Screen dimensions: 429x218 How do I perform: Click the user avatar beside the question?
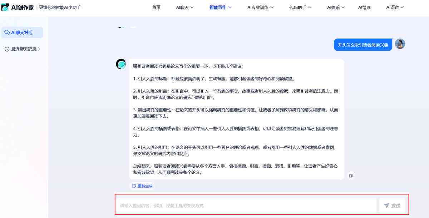pos(400,44)
